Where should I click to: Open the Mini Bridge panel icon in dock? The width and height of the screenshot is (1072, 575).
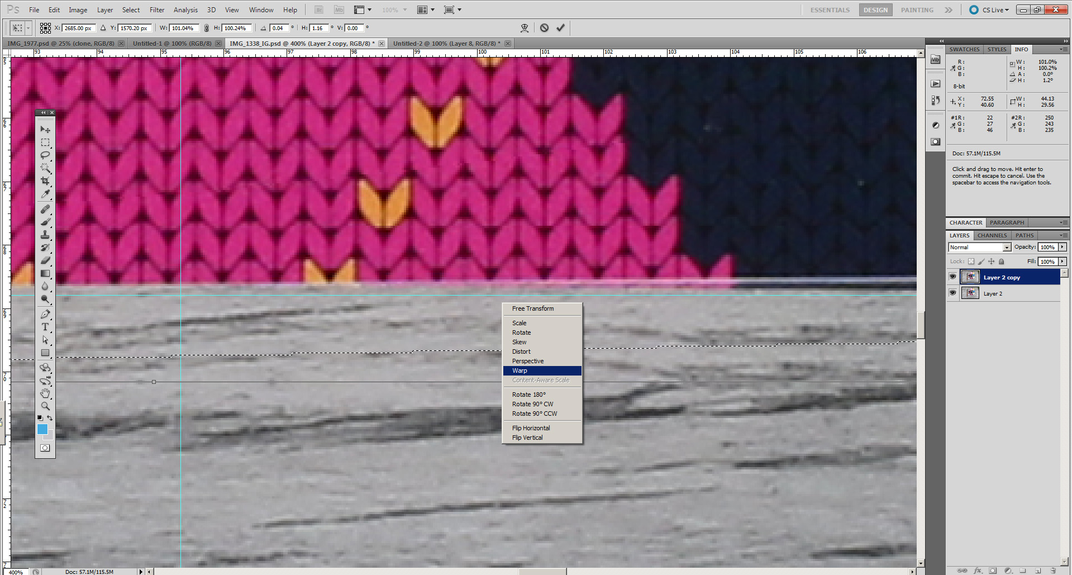(x=936, y=59)
